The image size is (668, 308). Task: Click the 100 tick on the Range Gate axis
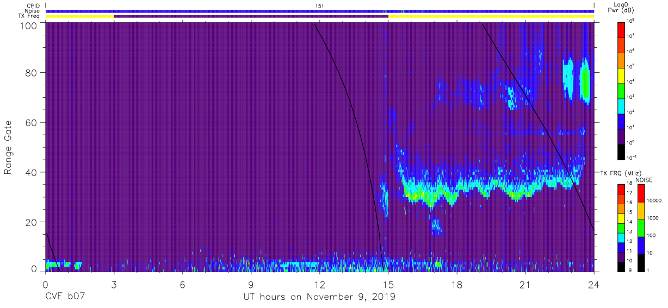28,25
